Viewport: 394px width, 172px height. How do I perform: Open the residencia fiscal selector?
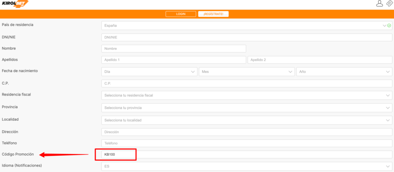click(247, 95)
